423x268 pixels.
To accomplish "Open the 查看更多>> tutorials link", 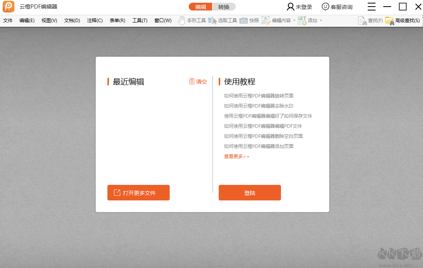I will tap(236, 156).
